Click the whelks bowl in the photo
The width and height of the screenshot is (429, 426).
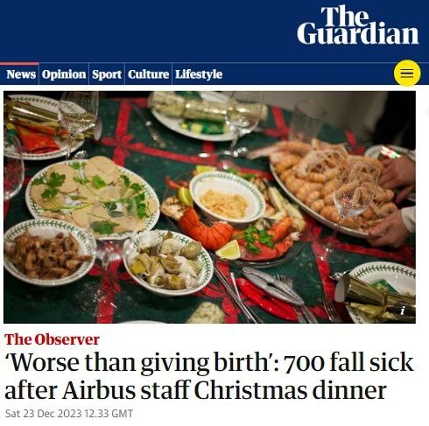(168, 262)
